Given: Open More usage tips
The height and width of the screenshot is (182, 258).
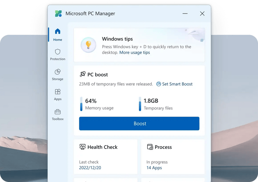Looking at the screenshot, I should click(135, 52).
